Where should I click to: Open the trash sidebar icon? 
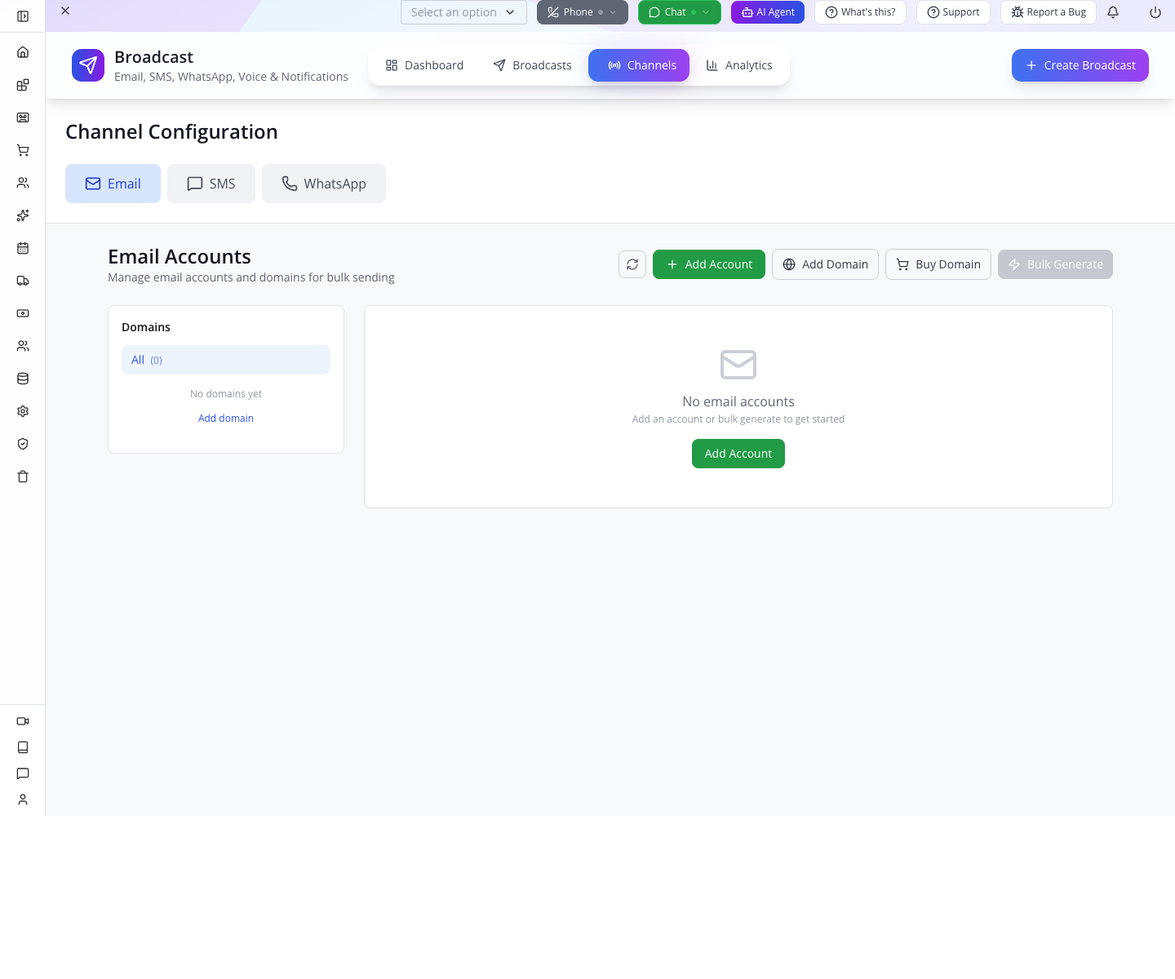[23, 476]
